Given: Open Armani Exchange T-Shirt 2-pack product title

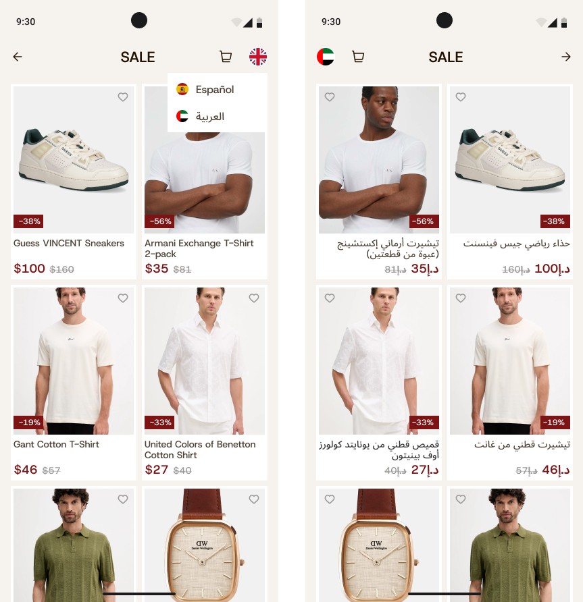Looking at the screenshot, I should click(x=199, y=248).
